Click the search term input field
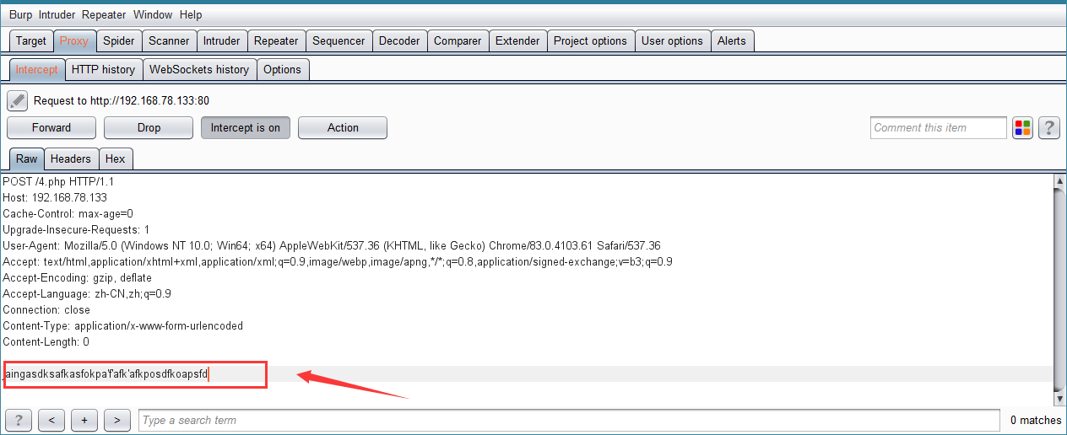The height and width of the screenshot is (435, 1067). coord(570,420)
